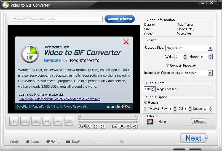This screenshot has height=151, width=222.
Task: Decrease Height with down arrow
Action: point(210,58)
